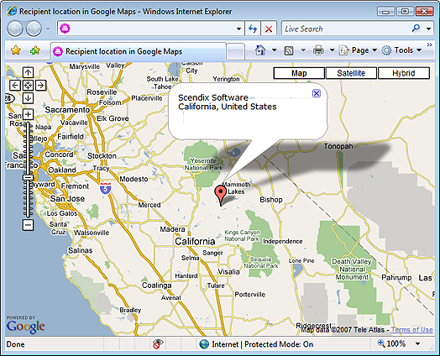440x356 pixels.
Task: Click the Done status bar text
Action: coord(15,344)
